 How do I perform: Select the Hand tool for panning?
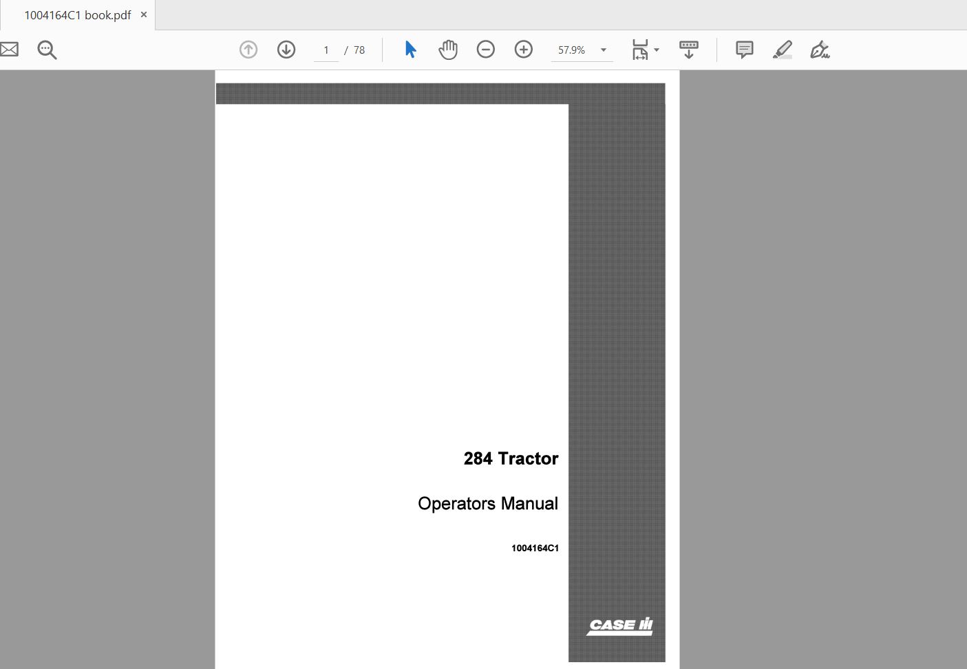(448, 49)
